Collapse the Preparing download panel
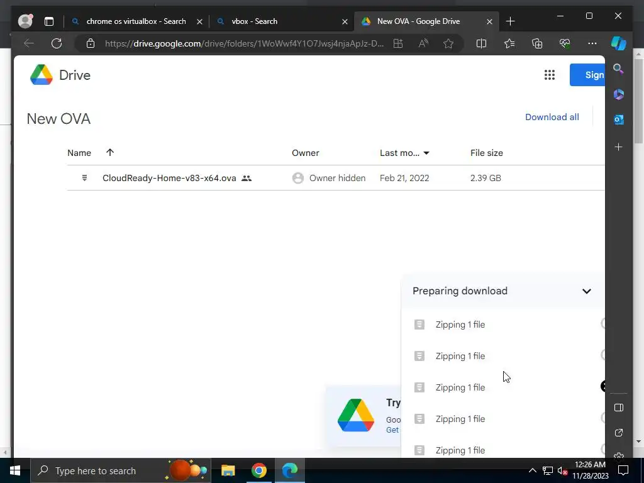644x483 pixels. click(587, 291)
